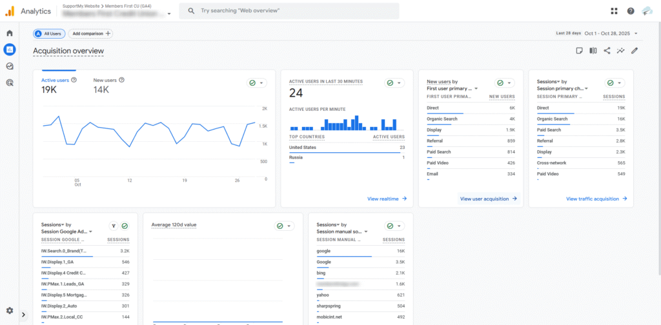Expand the property account selector dropdown
Screen dimensions: 661x325
click(168, 14)
